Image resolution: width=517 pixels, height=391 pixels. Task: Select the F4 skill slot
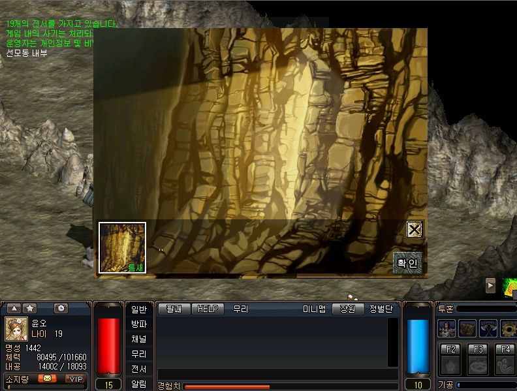tap(505, 360)
